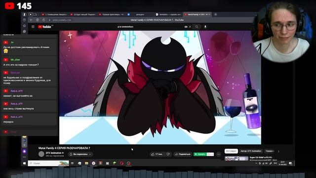Open the Windows Start menu
Viewport: 316px width, 178px height.
(x=24, y=163)
